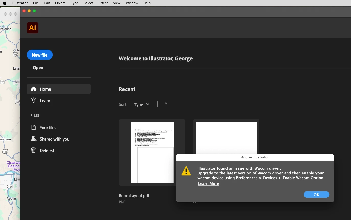
Task: Open the Select menu
Action: coord(88,3)
